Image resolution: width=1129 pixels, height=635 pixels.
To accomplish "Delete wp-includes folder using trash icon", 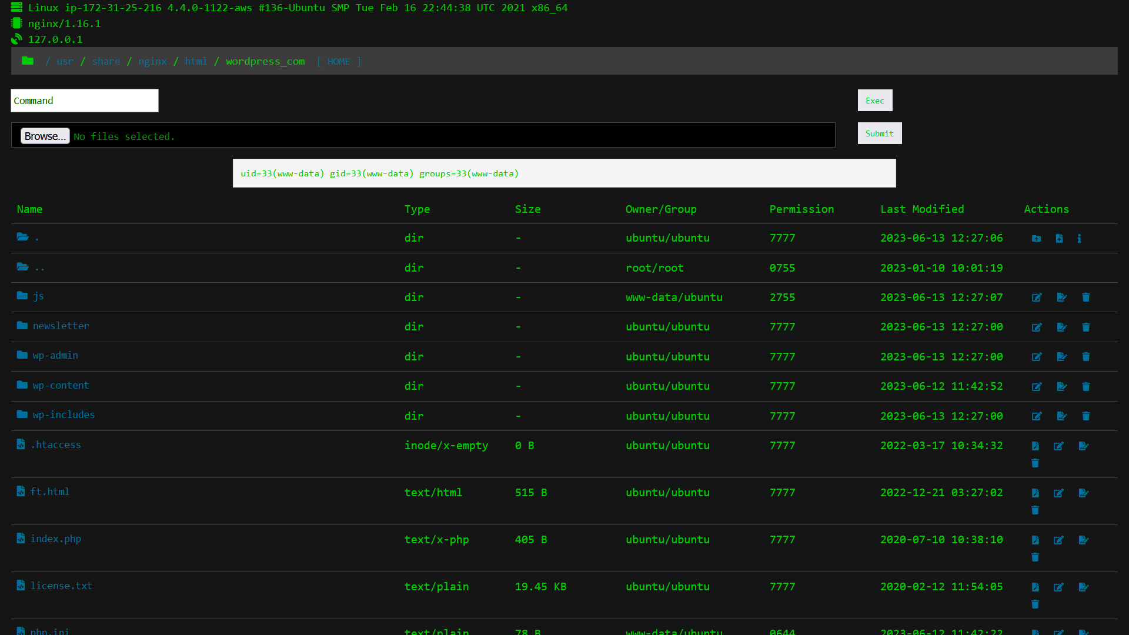I will (x=1086, y=416).
